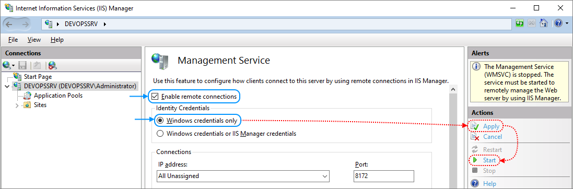
Task: Click the Save Connections disk icon
Action: tap(22, 65)
